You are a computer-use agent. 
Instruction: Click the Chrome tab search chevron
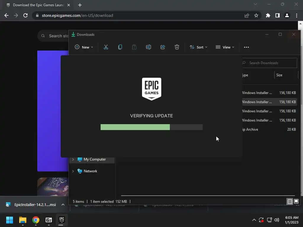pos(255,4)
